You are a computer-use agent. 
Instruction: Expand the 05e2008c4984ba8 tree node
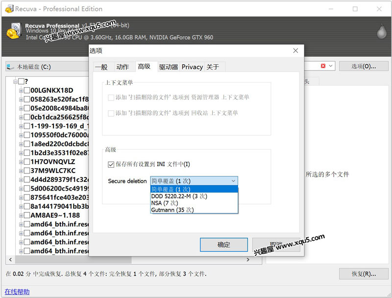pos(21,108)
